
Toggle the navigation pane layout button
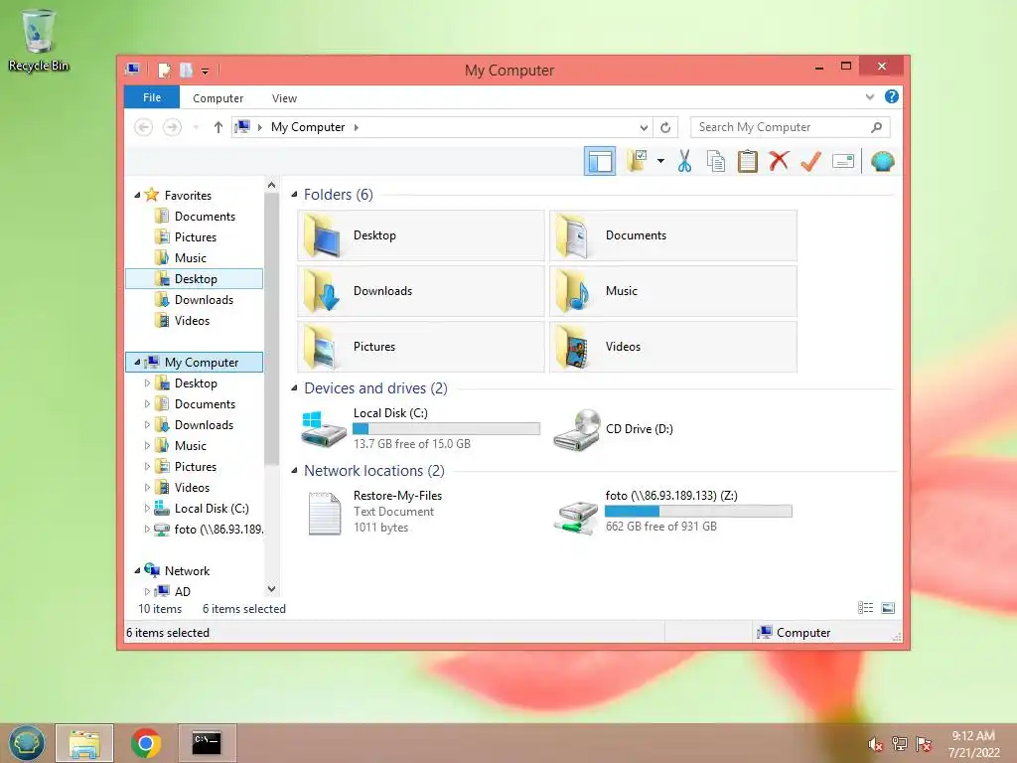click(600, 161)
